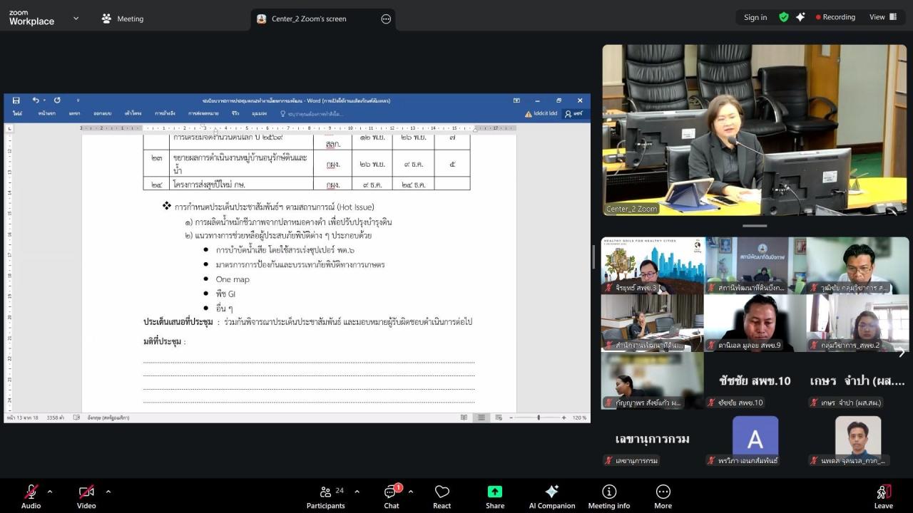Screen dimensions: 913x513
Task: Expand audio options arrow beside Audio
Action: point(50,492)
